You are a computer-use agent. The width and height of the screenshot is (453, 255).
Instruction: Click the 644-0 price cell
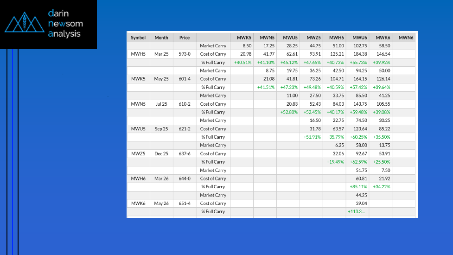pyautogui.click(x=185, y=178)
